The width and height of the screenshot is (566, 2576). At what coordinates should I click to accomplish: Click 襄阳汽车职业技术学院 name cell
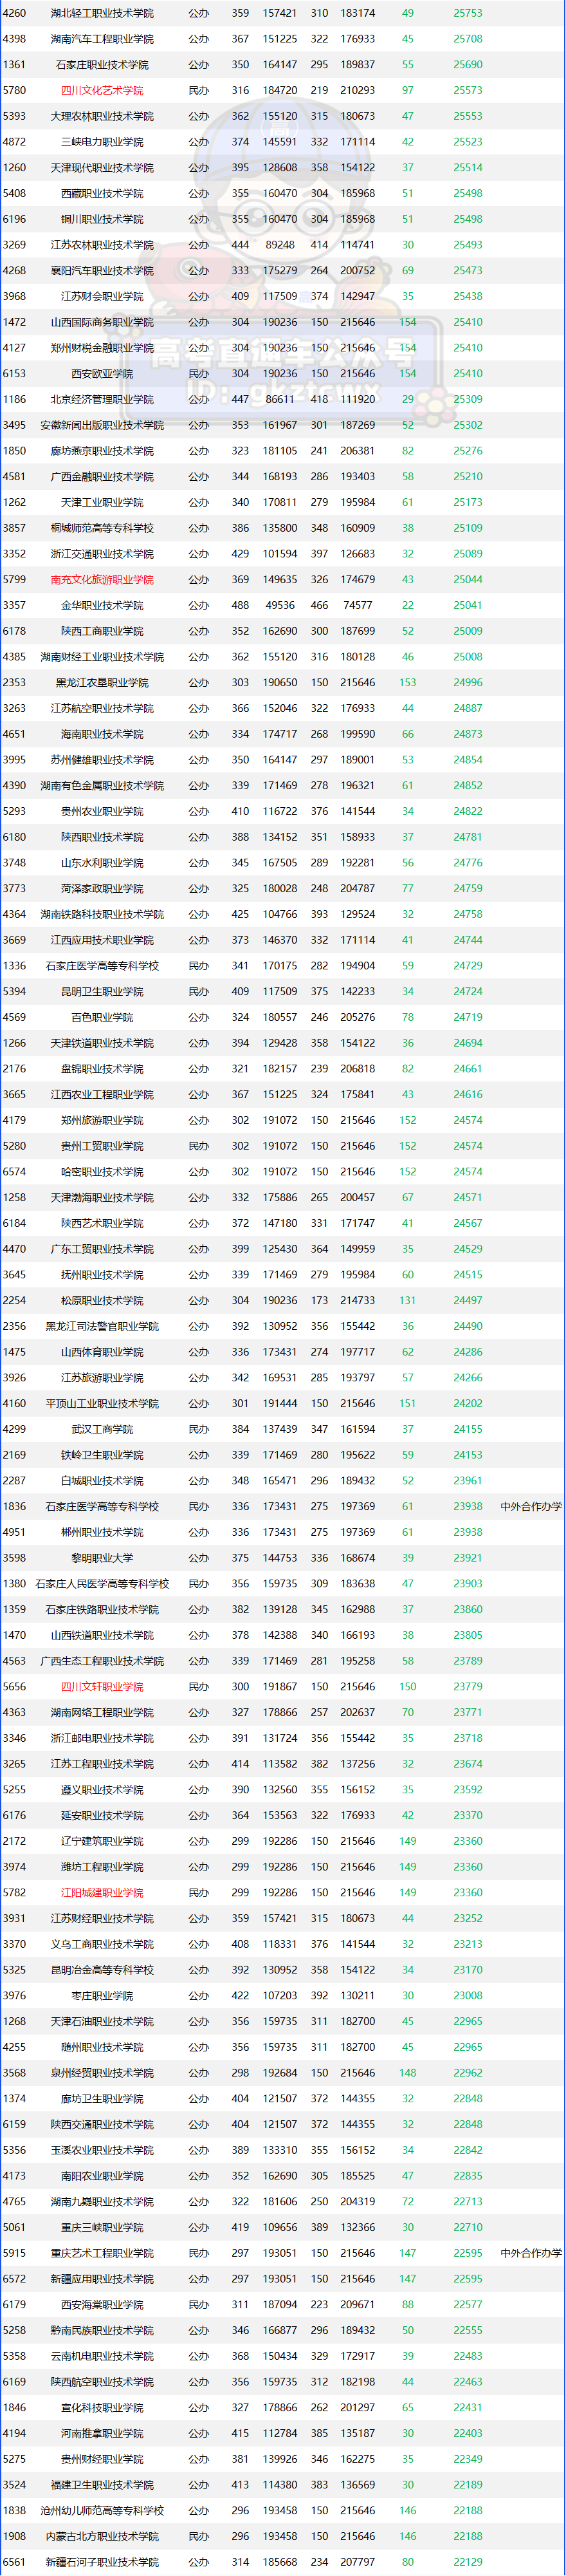tap(102, 271)
